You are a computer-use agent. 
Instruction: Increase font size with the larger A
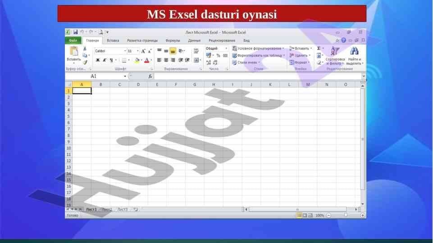pos(143,51)
